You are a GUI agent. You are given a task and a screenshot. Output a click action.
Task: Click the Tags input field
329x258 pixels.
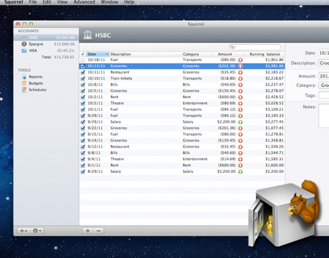click(x=324, y=95)
